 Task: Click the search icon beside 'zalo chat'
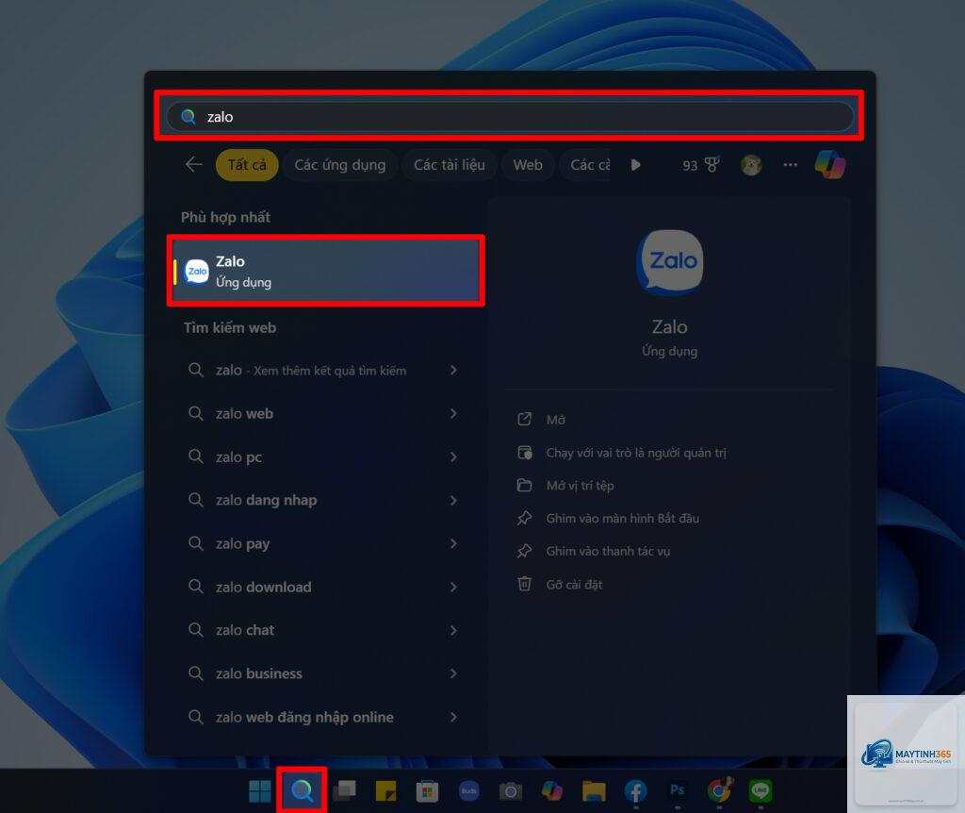pyautogui.click(x=196, y=629)
